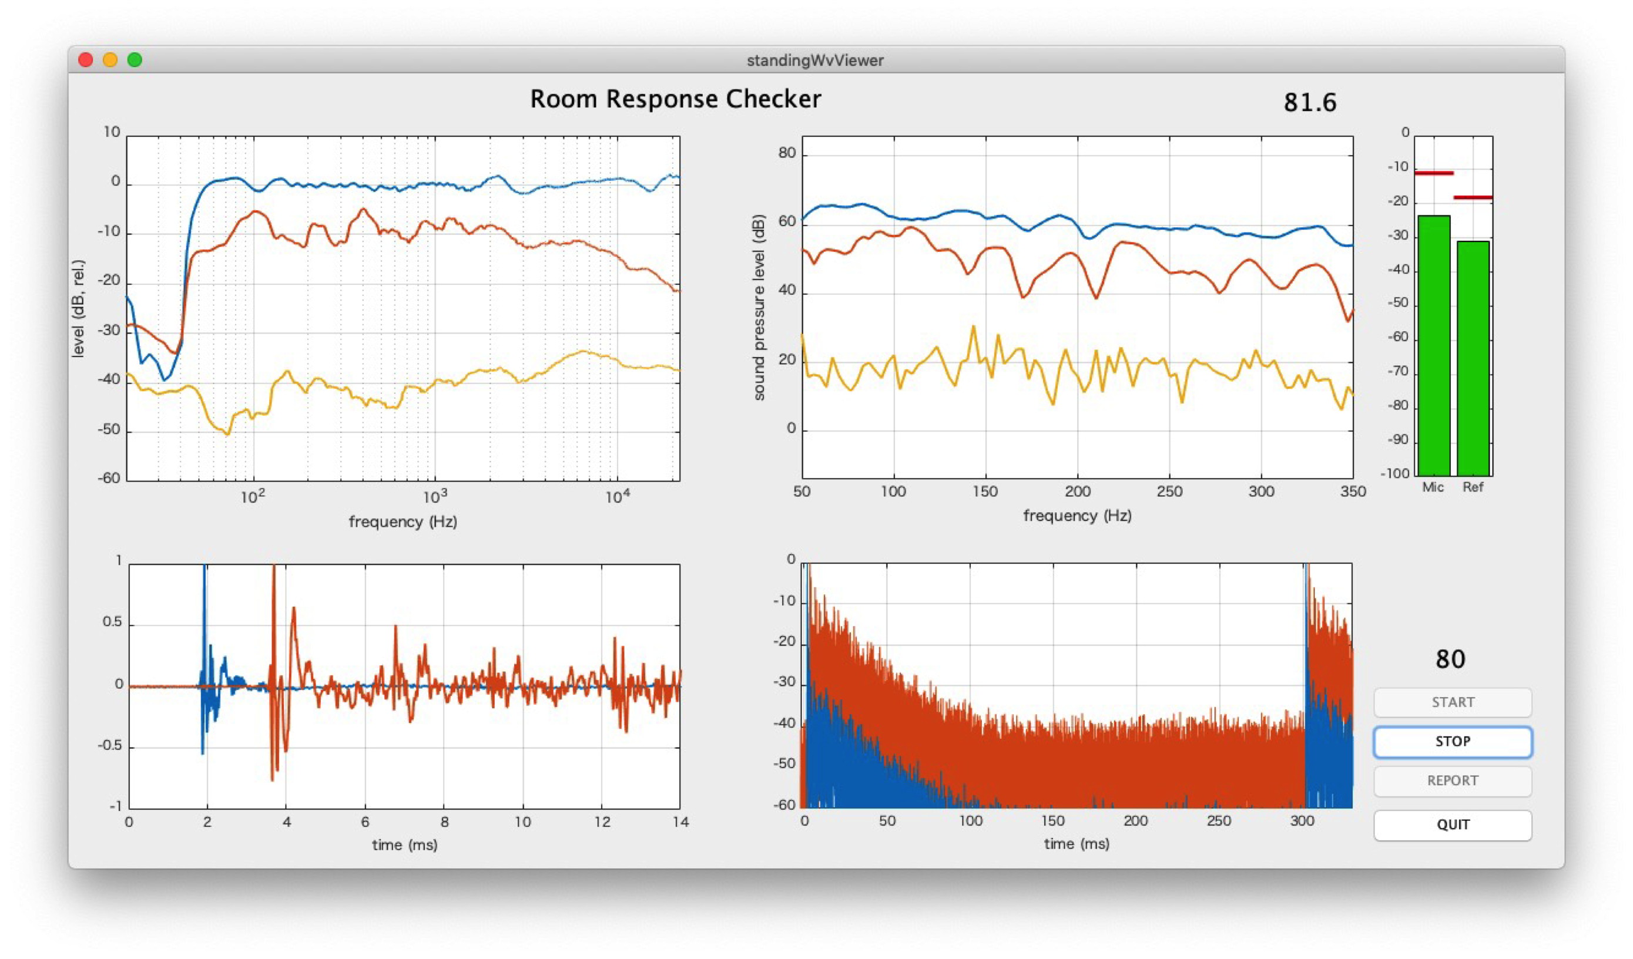Click the impulse response plot, 0–14 ms
The width and height of the screenshot is (1633, 959).
(x=404, y=687)
